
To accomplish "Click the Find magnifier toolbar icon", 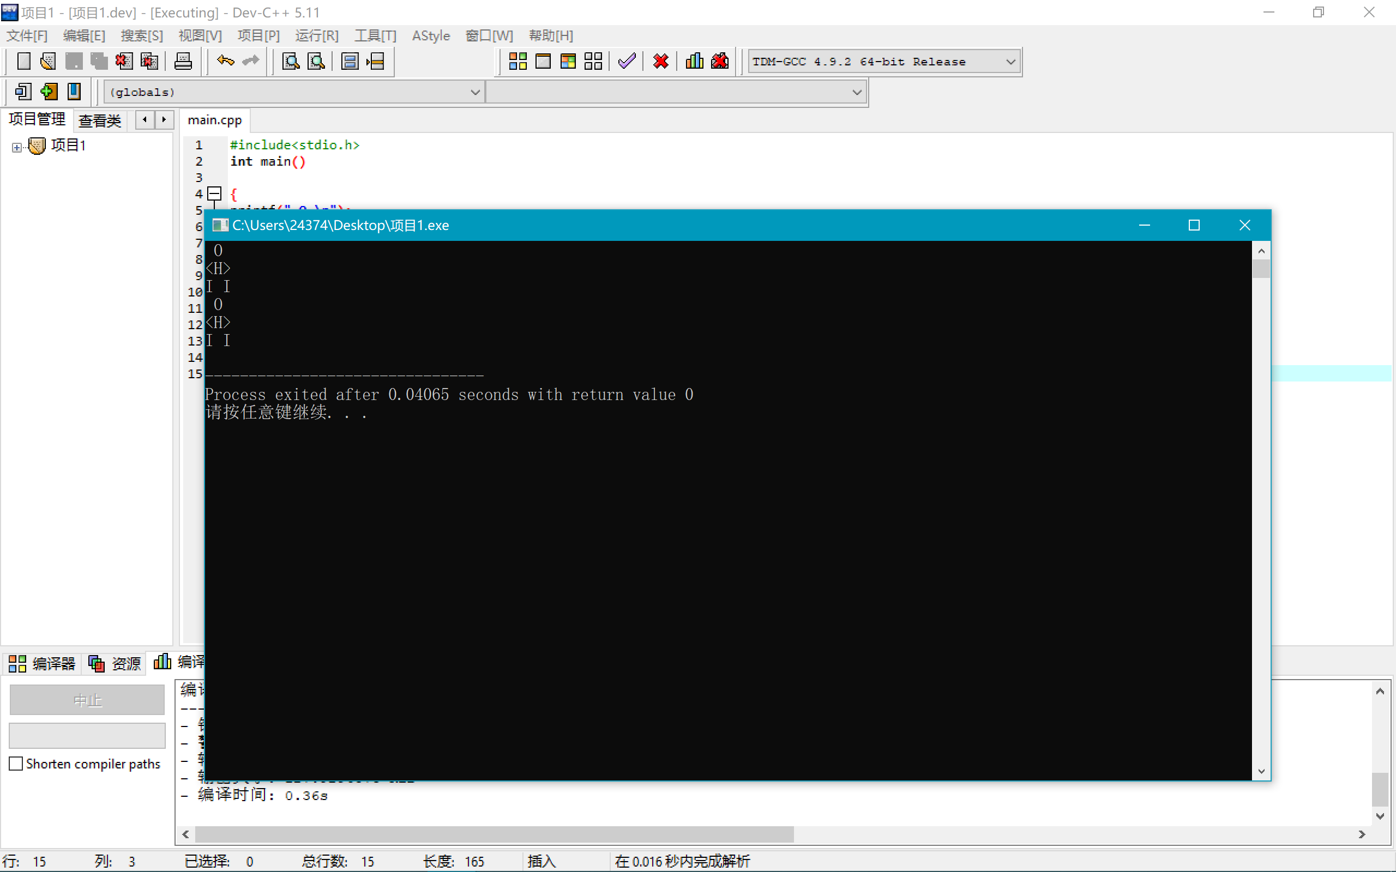I will (x=290, y=61).
